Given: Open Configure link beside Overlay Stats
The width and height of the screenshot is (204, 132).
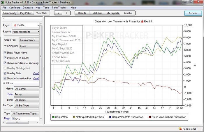Looking at the screenshot, I should pyautogui.click(x=36, y=73).
